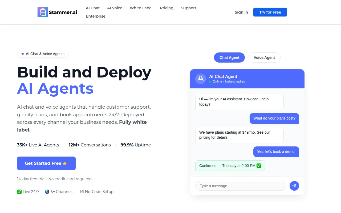Screen dimensions: 341x213
Task: Click the 'Yes, let's book a demo!' bubble
Action: [x=276, y=152]
